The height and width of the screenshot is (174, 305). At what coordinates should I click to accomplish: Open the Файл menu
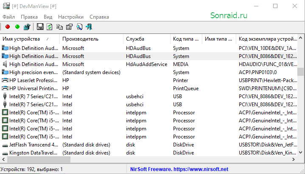point(9,17)
